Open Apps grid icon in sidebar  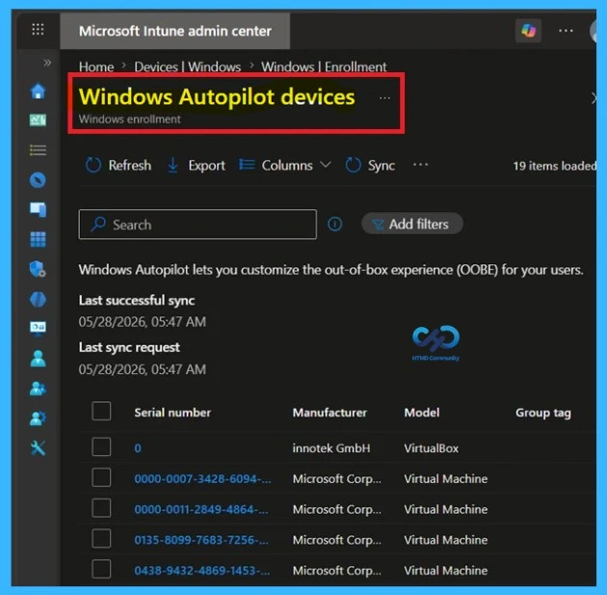pos(38,239)
